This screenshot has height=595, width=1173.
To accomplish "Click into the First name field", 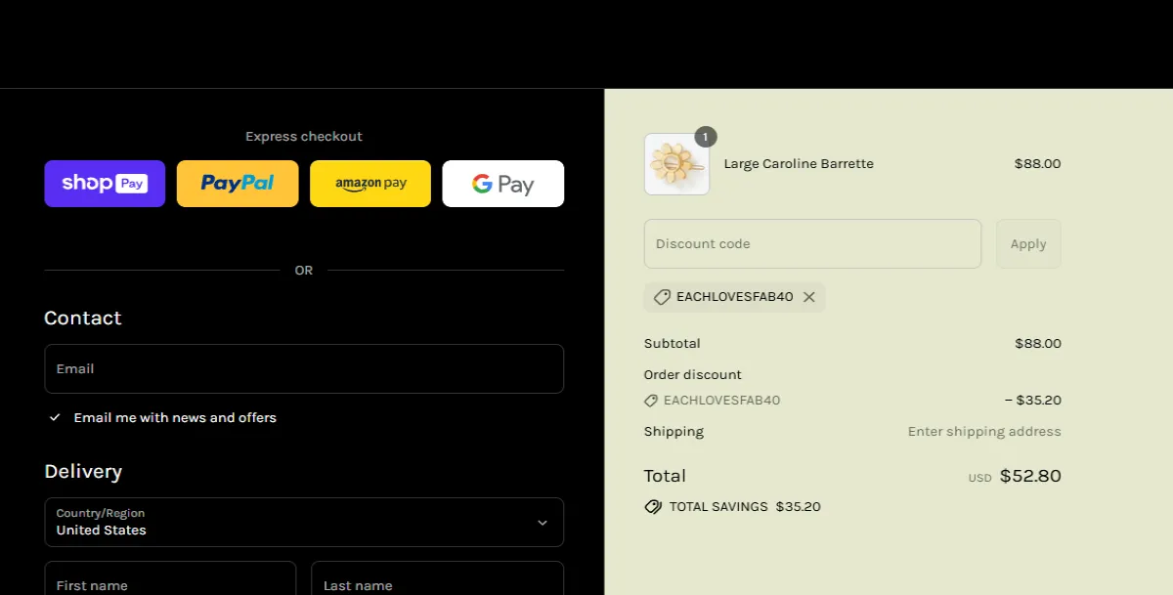I will pyautogui.click(x=170, y=582).
